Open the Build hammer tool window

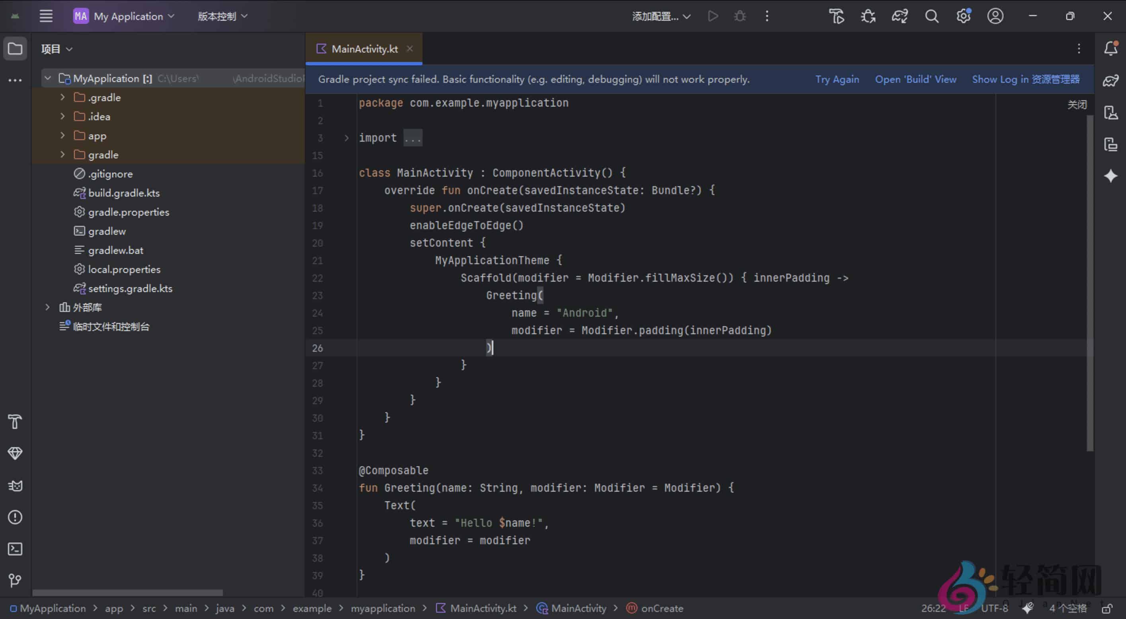click(15, 422)
